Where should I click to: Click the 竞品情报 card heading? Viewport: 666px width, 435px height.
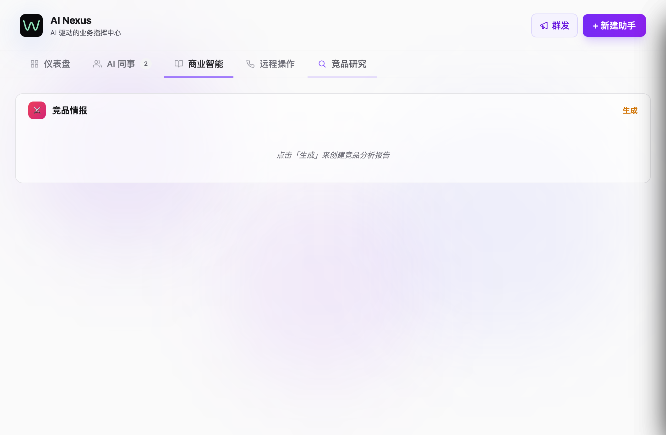(x=70, y=111)
